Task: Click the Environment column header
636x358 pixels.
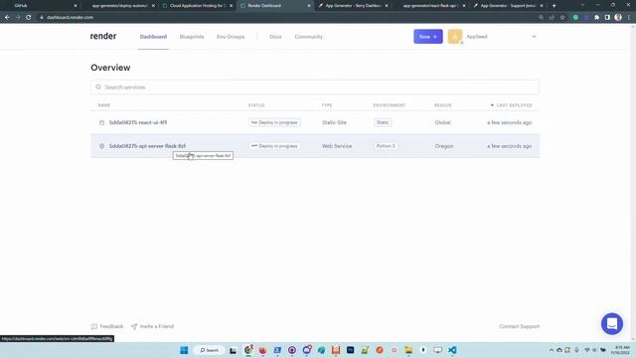Action: (x=390, y=105)
